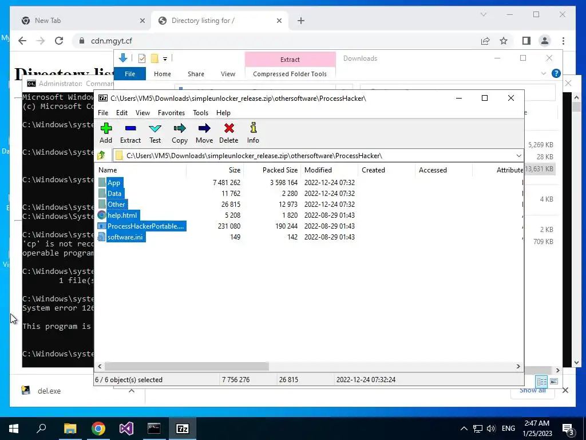Click the Copy toolbar icon in 7-Zip
The image size is (586, 440).
point(179,133)
